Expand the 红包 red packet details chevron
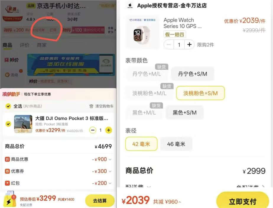This screenshot has width=273, height=208. [110, 183]
